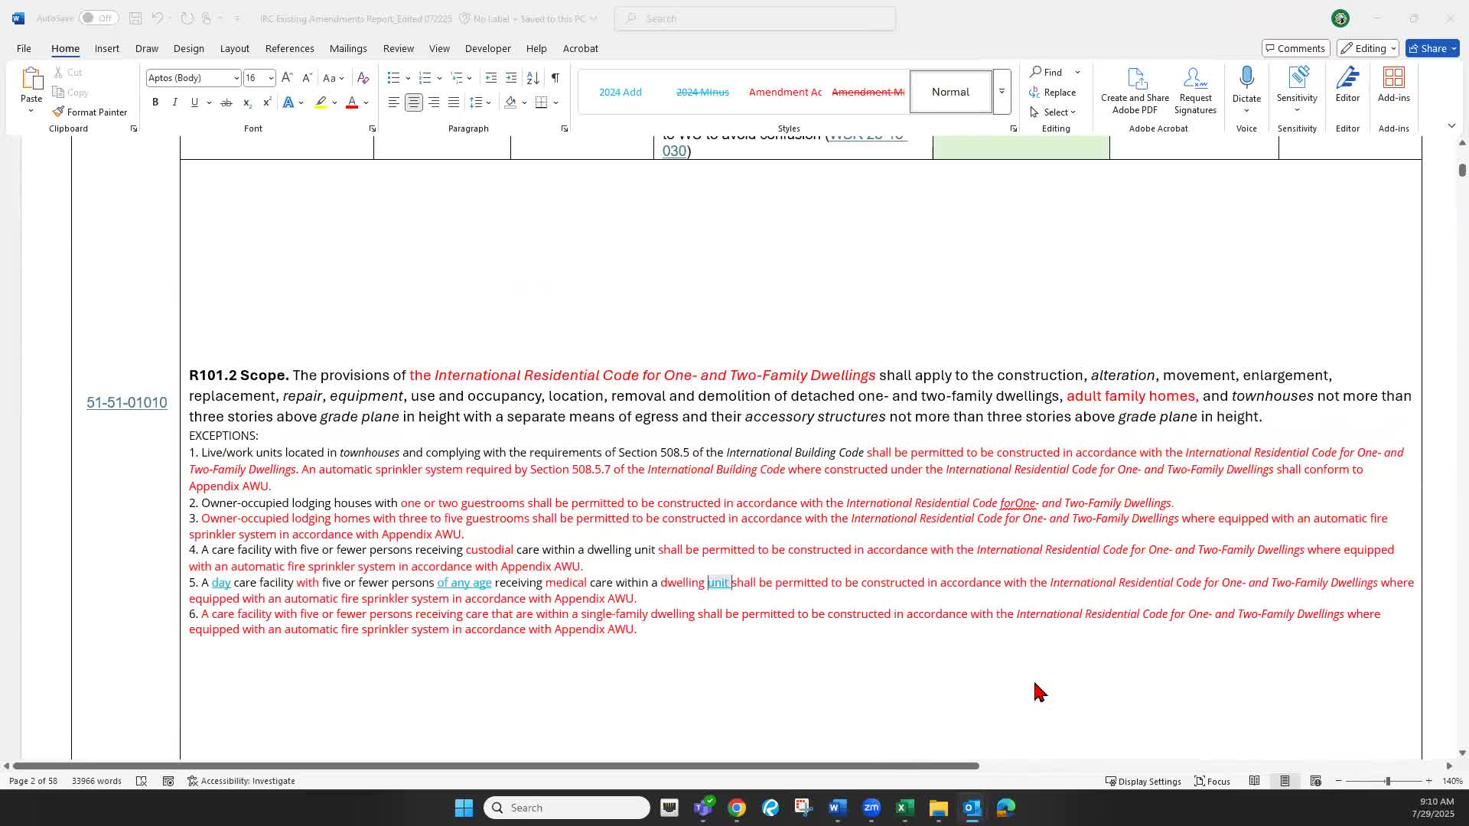The image size is (1469, 826).
Task: Expand the Styles gallery arrow
Action: pos(1002,92)
